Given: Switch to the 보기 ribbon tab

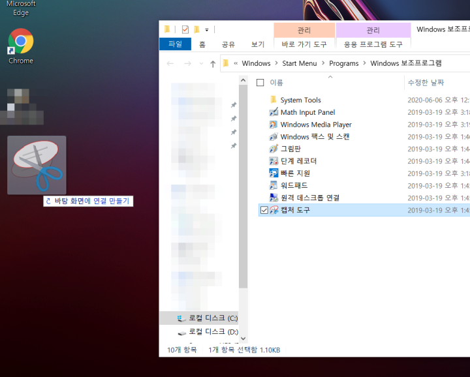Looking at the screenshot, I should tap(258, 44).
